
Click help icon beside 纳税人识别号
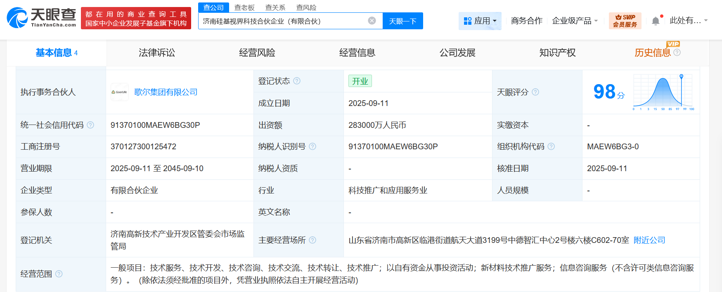coord(312,146)
